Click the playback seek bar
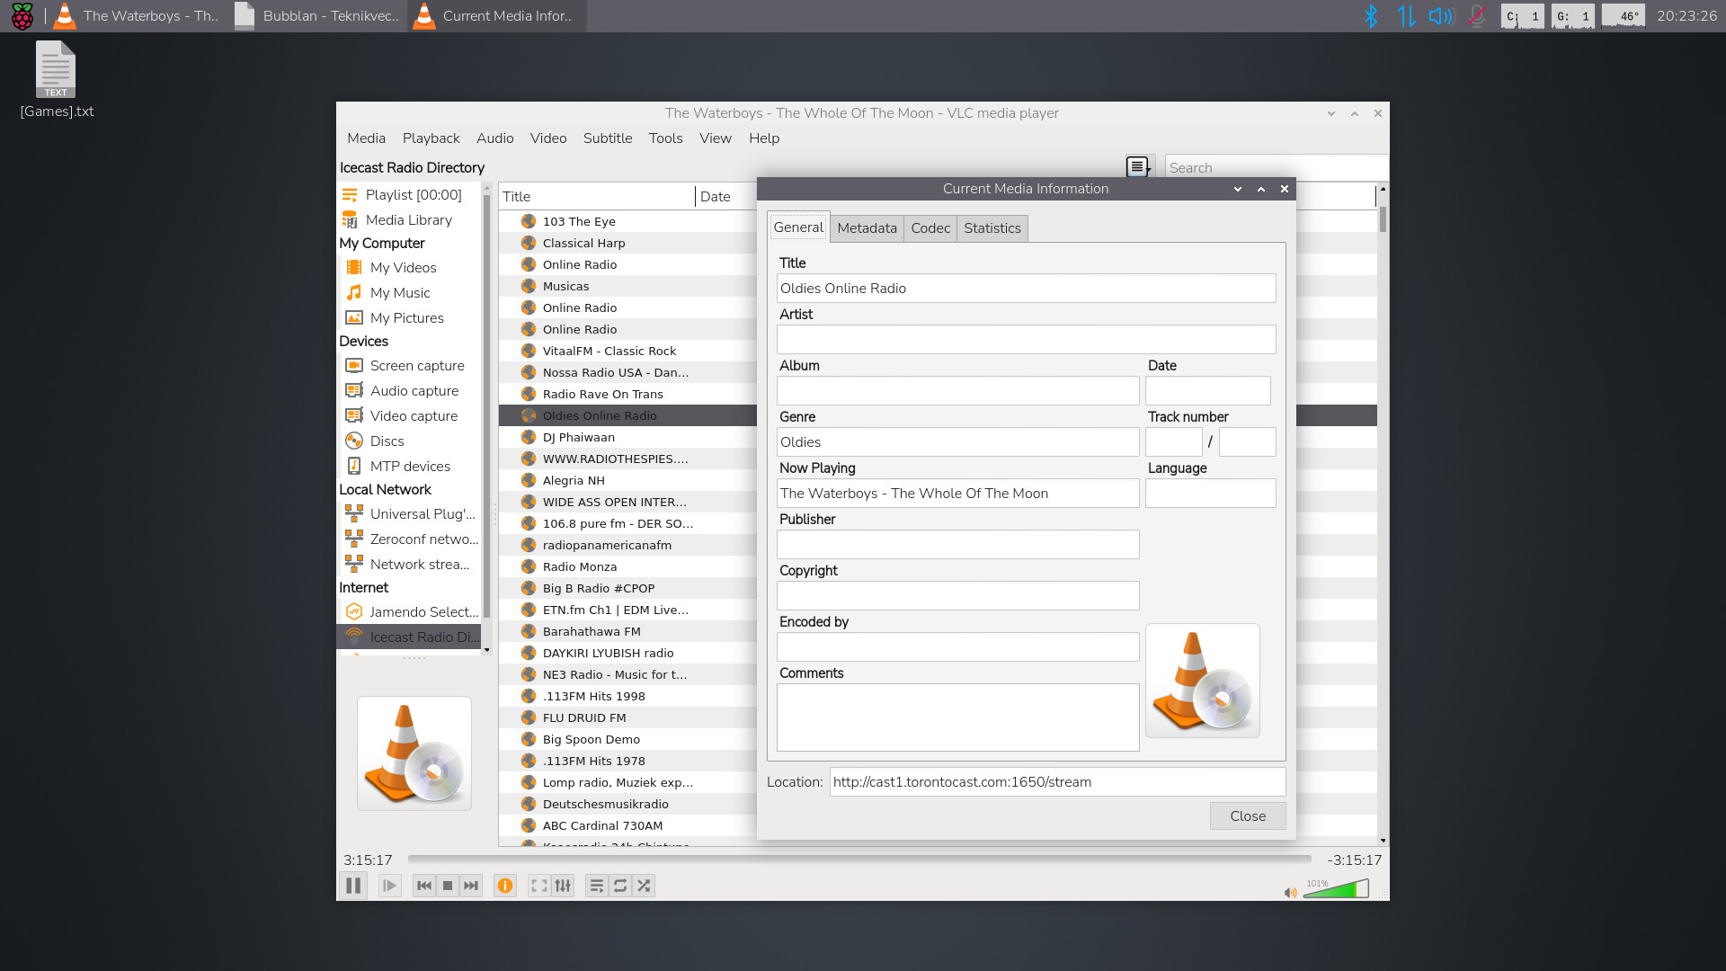 click(859, 860)
